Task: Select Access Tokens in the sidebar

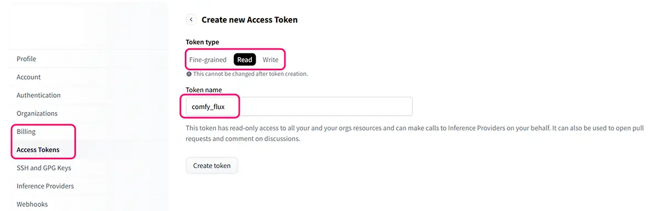Action: (38, 149)
